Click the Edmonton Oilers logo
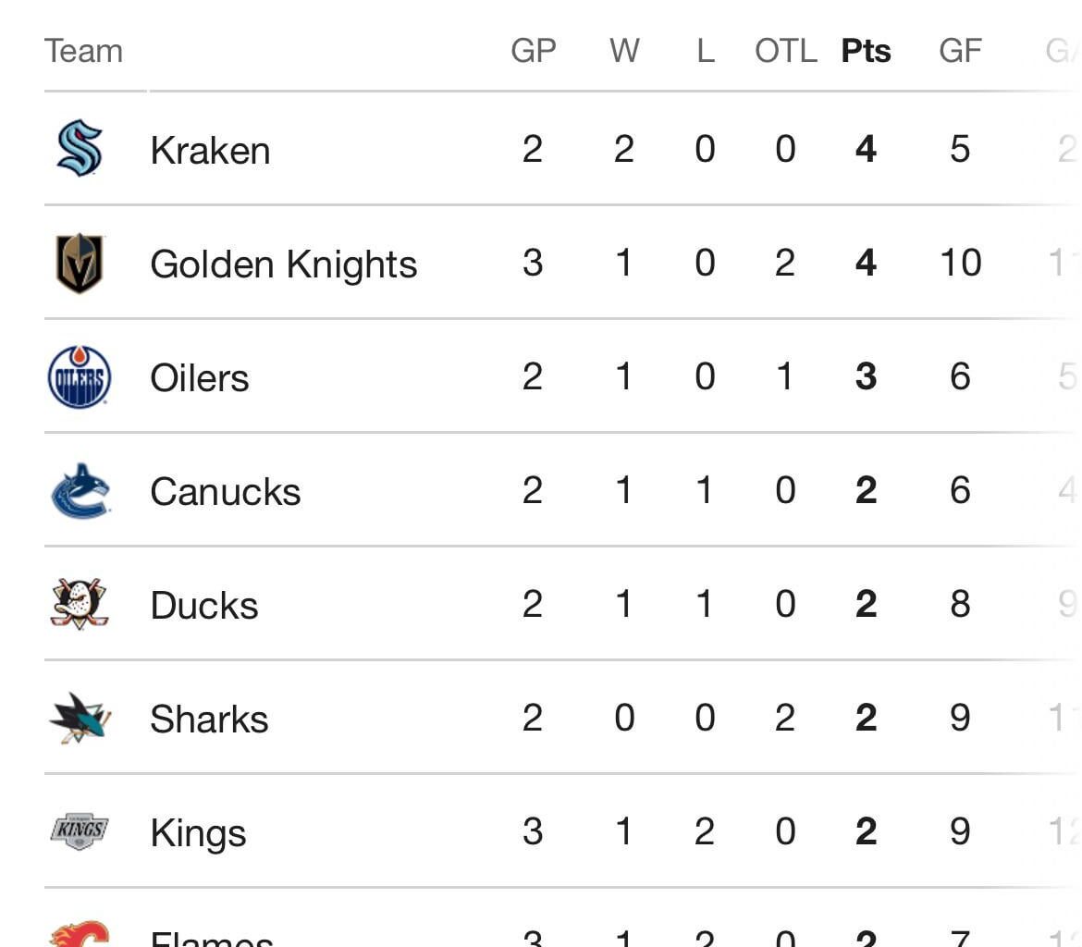This screenshot has height=947, width=1082. (x=80, y=376)
